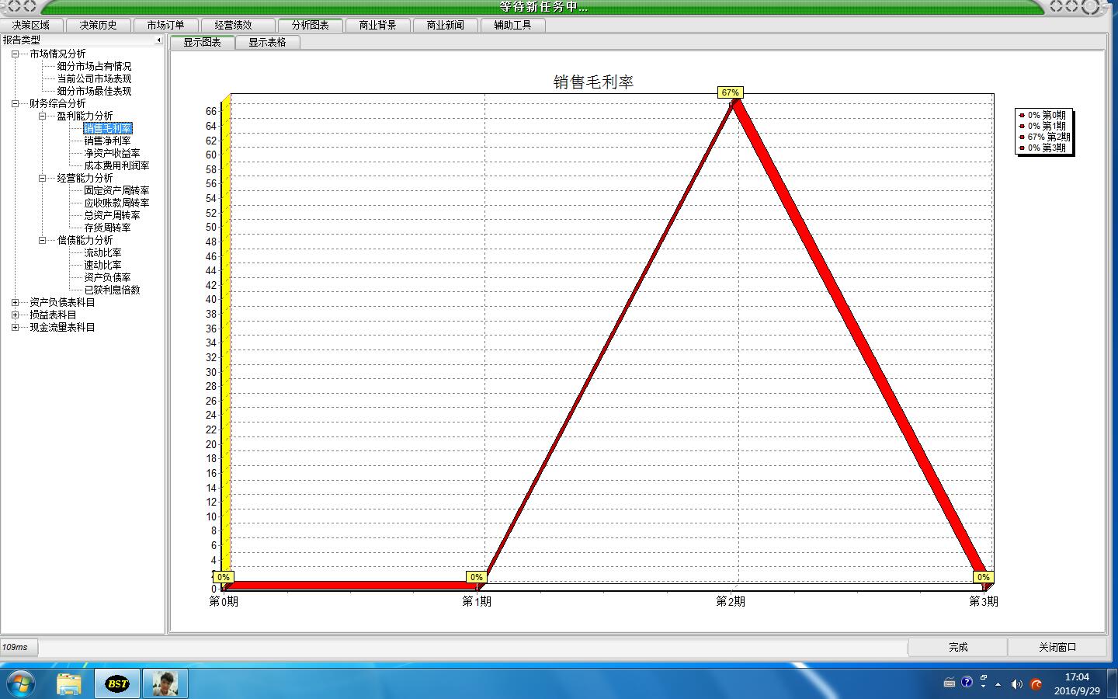The width and height of the screenshot is (1118, 699).
Task: Click the orange swirl tray icon
Action: (1036, 684)
